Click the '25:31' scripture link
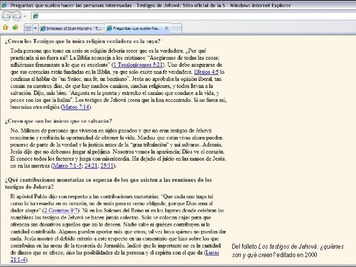 click(x=107, y=166)
